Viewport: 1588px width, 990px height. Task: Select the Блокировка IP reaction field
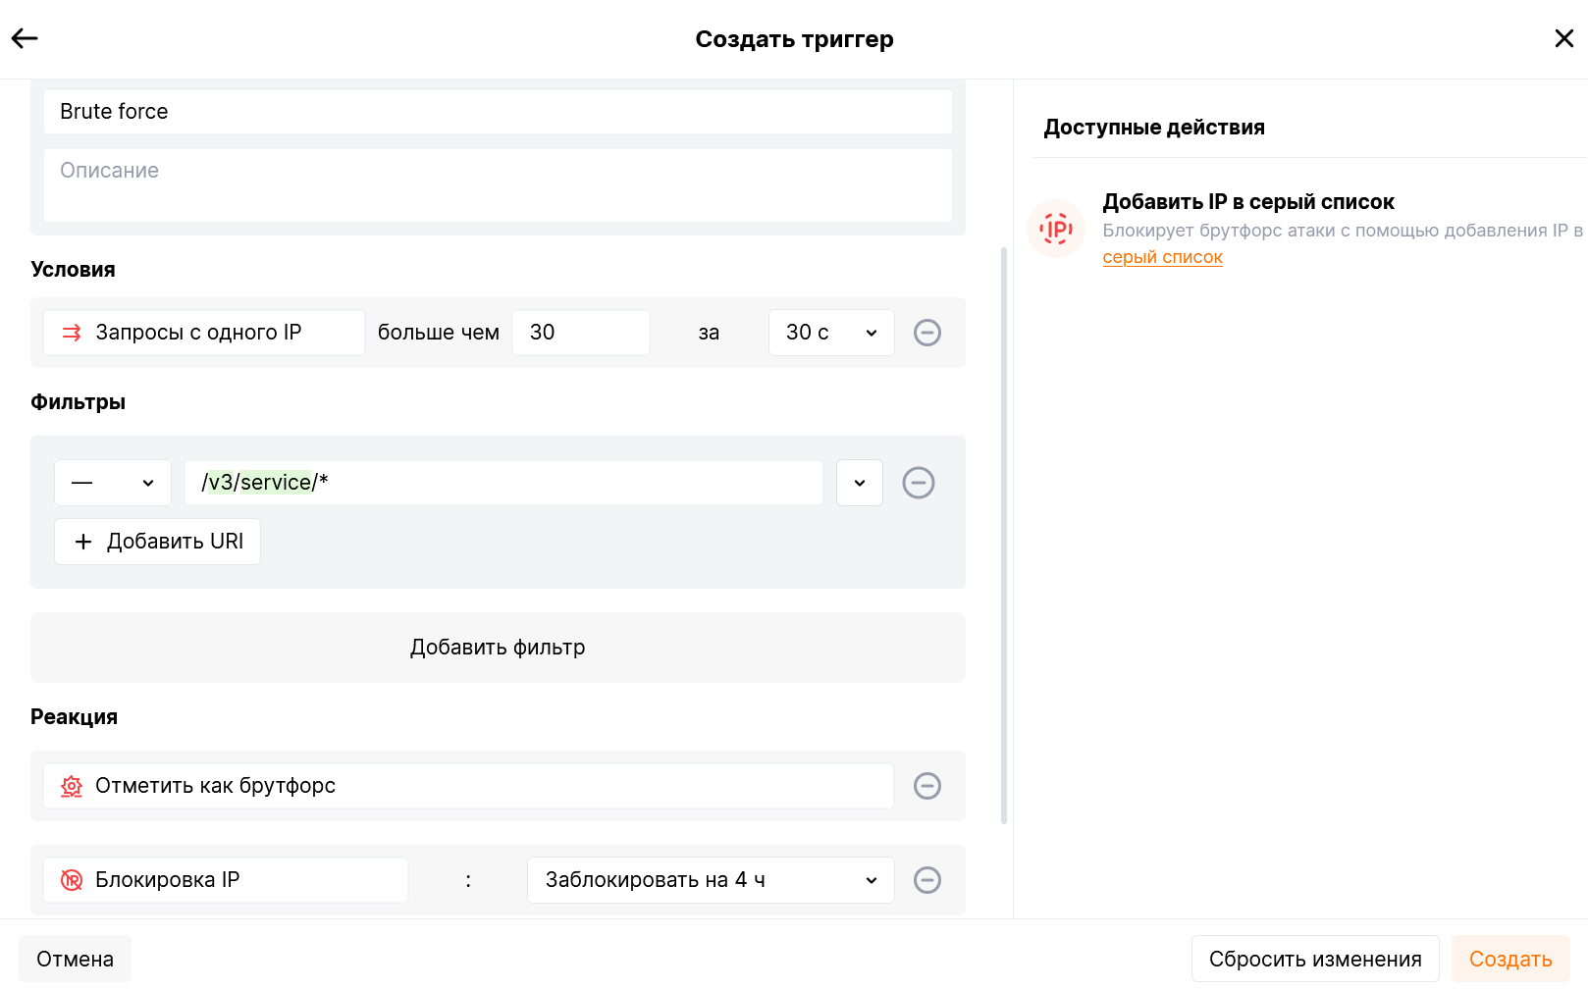pos(226,880)
